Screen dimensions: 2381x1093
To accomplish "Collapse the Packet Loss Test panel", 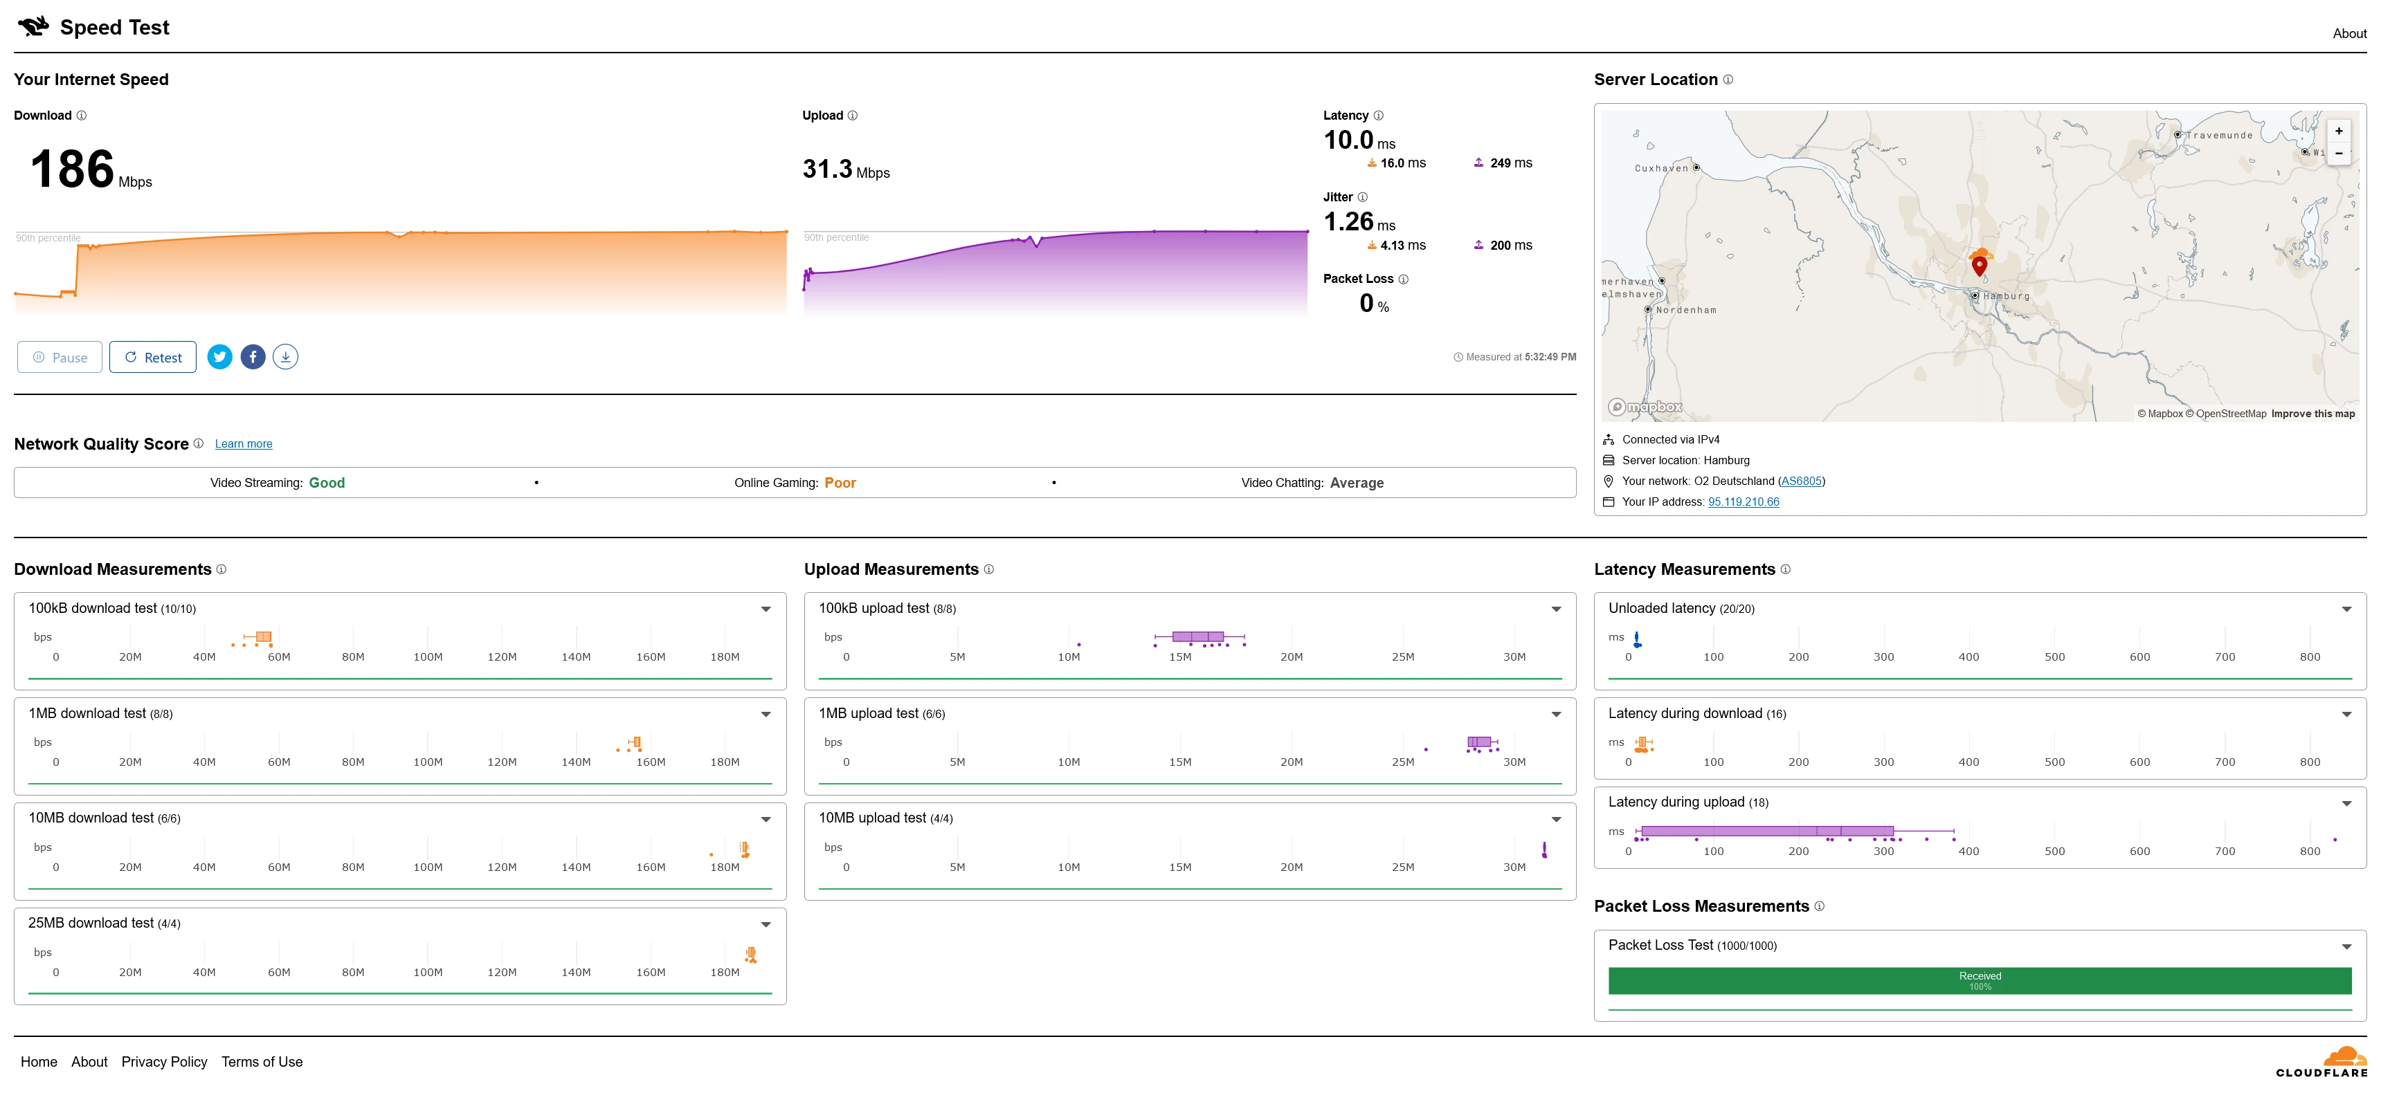I will point(2346,946).
